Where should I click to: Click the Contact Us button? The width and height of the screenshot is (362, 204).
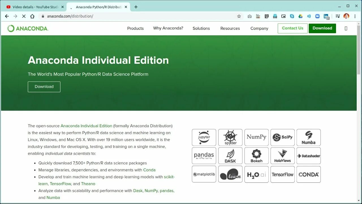click(x=293, y=28)
